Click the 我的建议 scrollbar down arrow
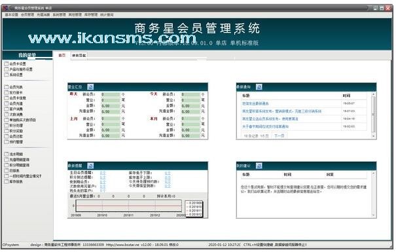The width and height of the screenshot is (396, 252). (374, 215)
